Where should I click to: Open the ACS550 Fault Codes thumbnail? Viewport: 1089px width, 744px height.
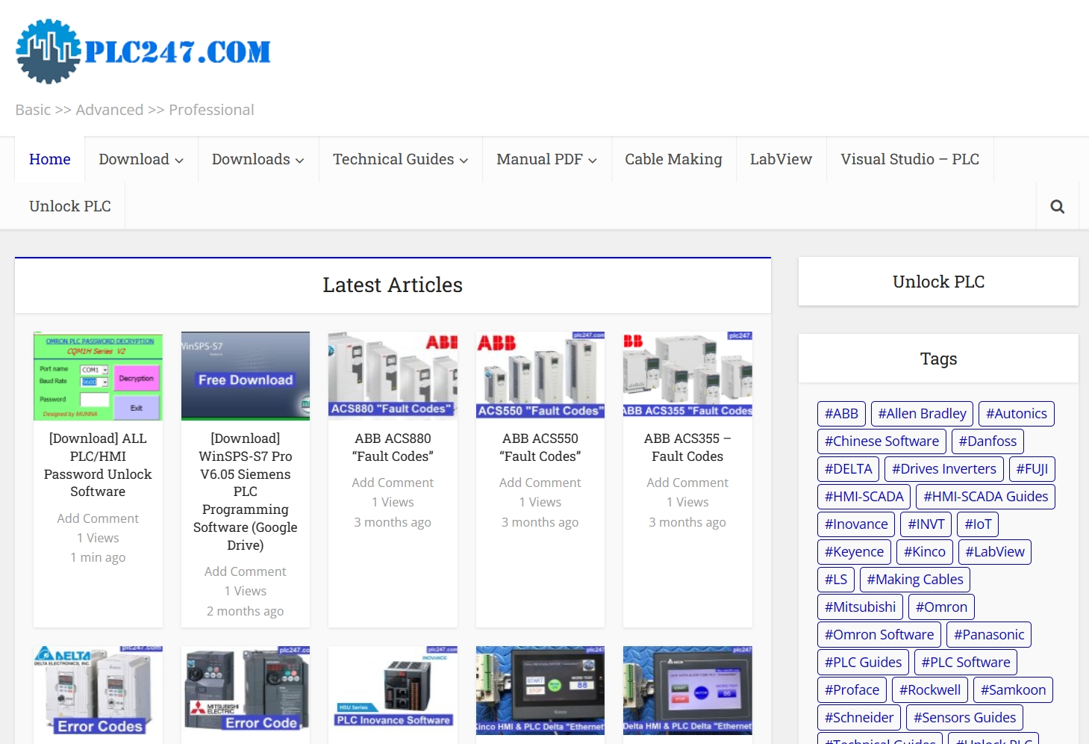(x=540, y=374)
